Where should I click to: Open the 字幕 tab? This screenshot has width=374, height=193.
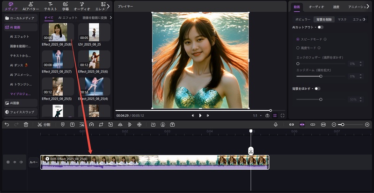[x=66, y=7]
